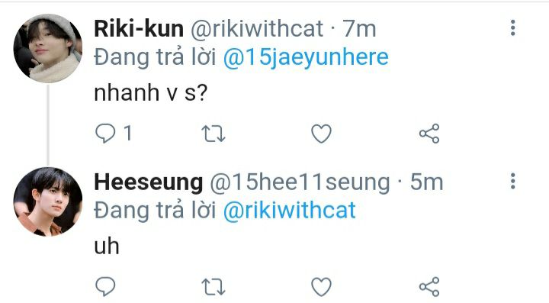Reply to Heeseung's "uh" tweet

pyautogui.click(x=105, y=286)
